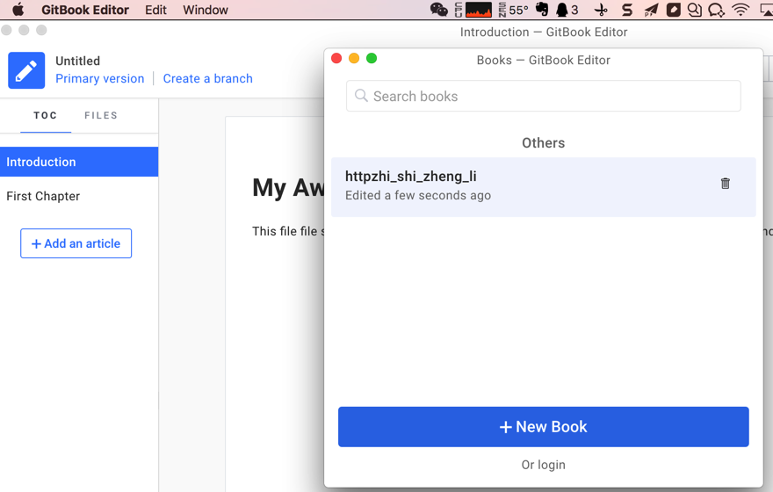Screen dimensions: 773x492
Task: Open WeChat from the menu bar
Action: click(438, 10)
